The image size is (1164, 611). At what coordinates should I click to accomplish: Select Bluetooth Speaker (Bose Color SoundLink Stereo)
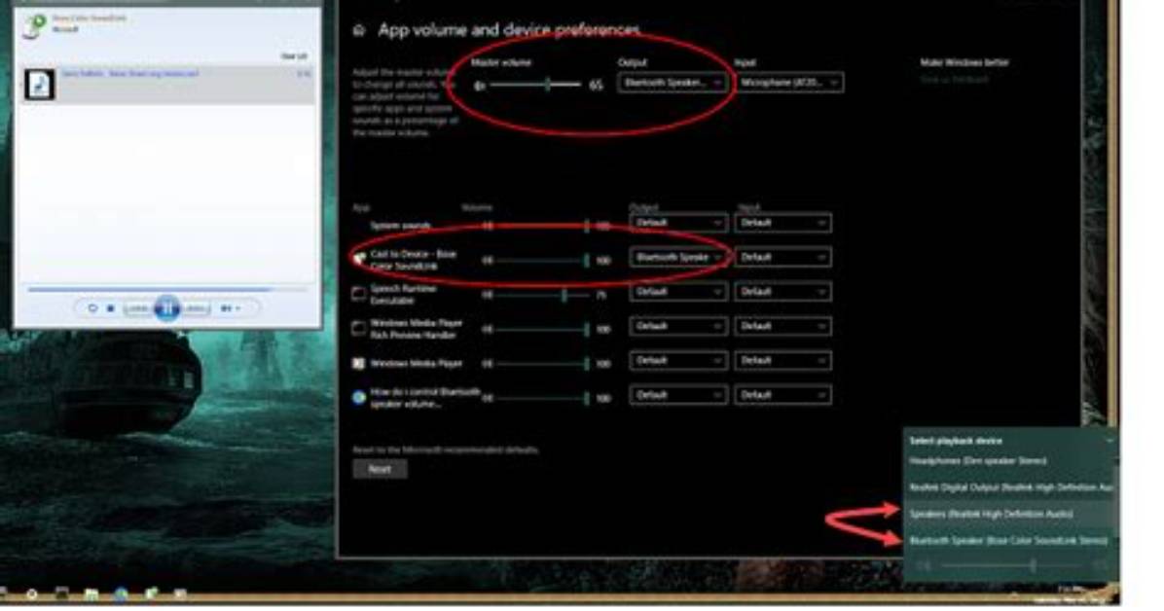(x=1008, y=541)
